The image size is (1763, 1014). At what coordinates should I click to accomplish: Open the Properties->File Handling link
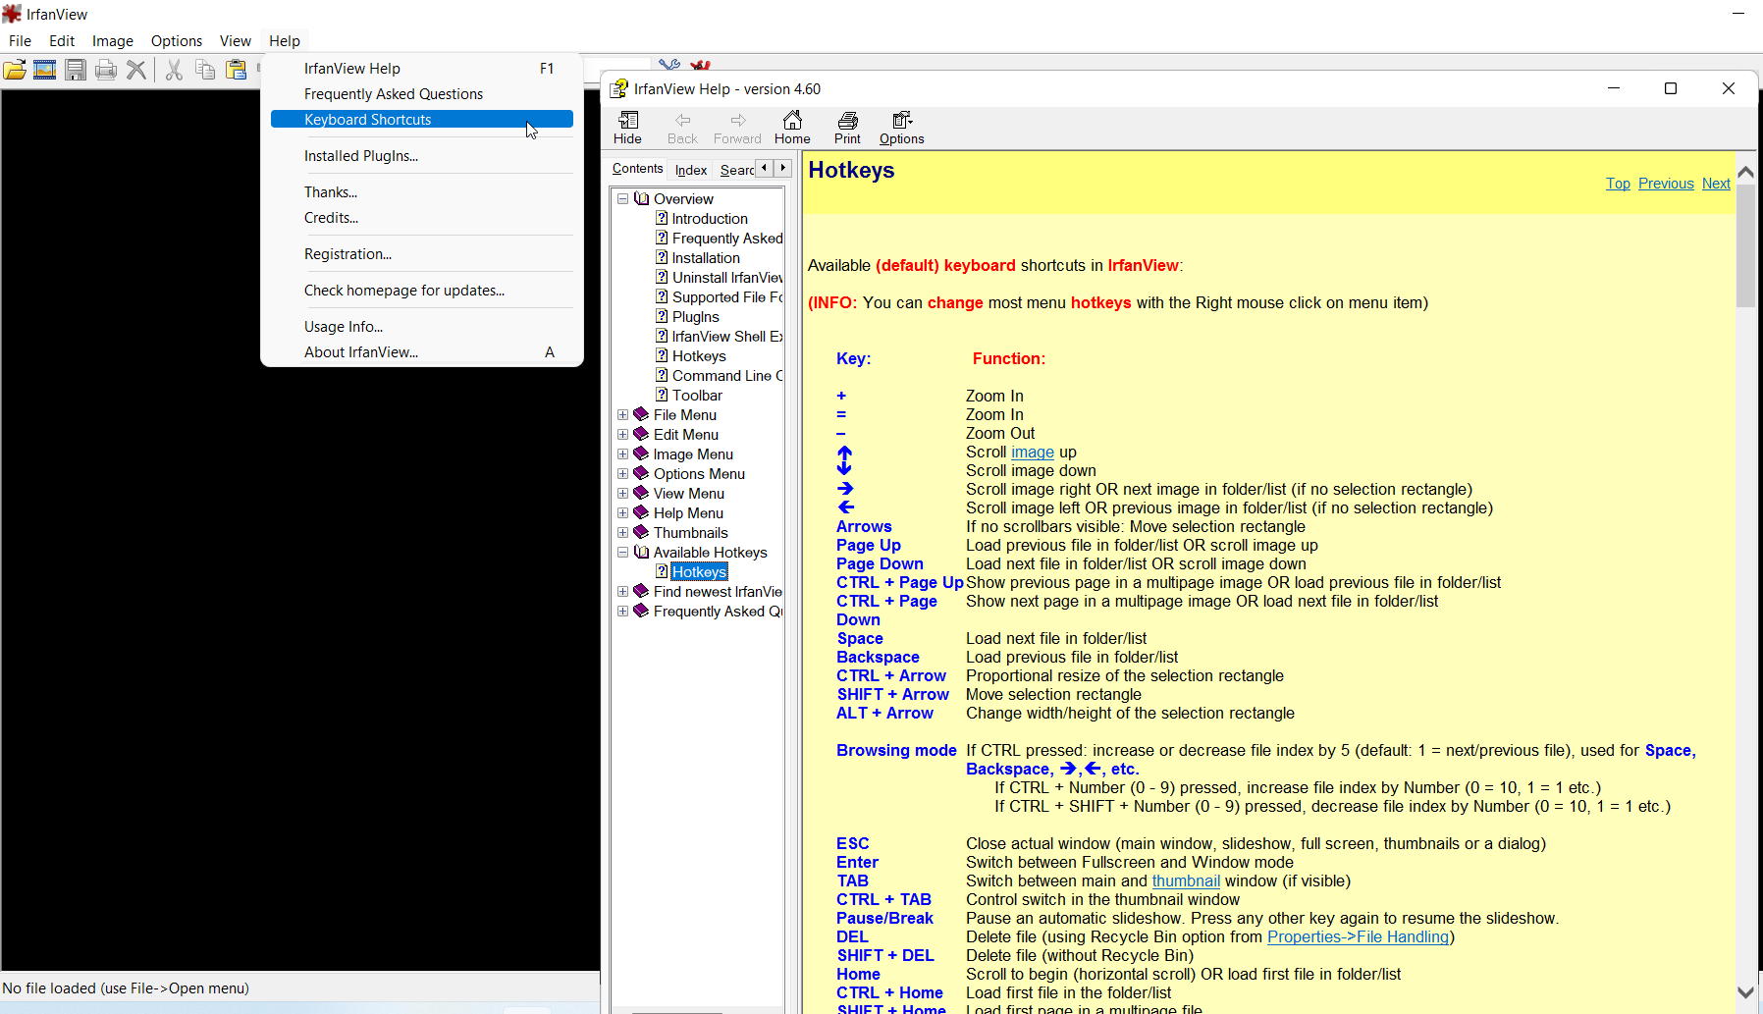click(1359, 937)
